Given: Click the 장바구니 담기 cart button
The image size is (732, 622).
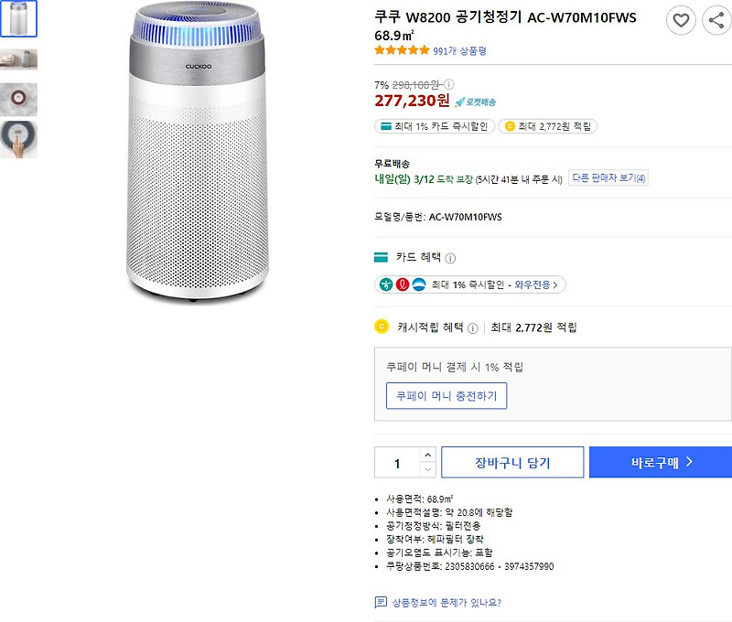Looking at the screenshot, I should [x=511, y=462].
